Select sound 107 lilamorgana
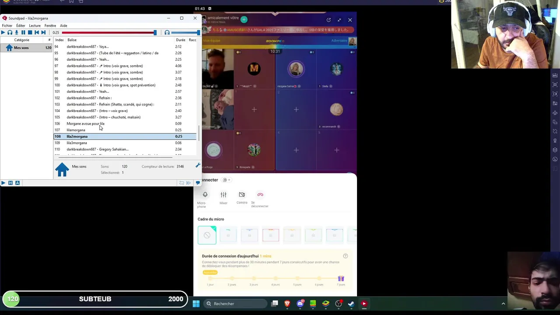The image size is (560, 315). coord(125,130)
